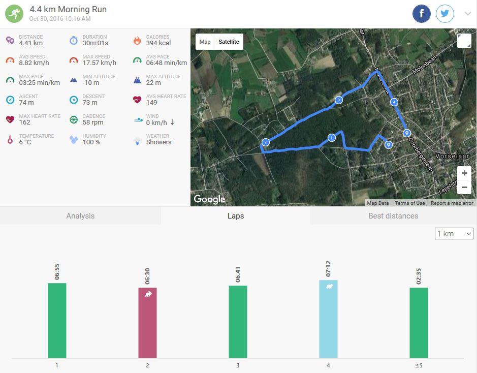Click Report a map error link

click(x=452, y=203)
